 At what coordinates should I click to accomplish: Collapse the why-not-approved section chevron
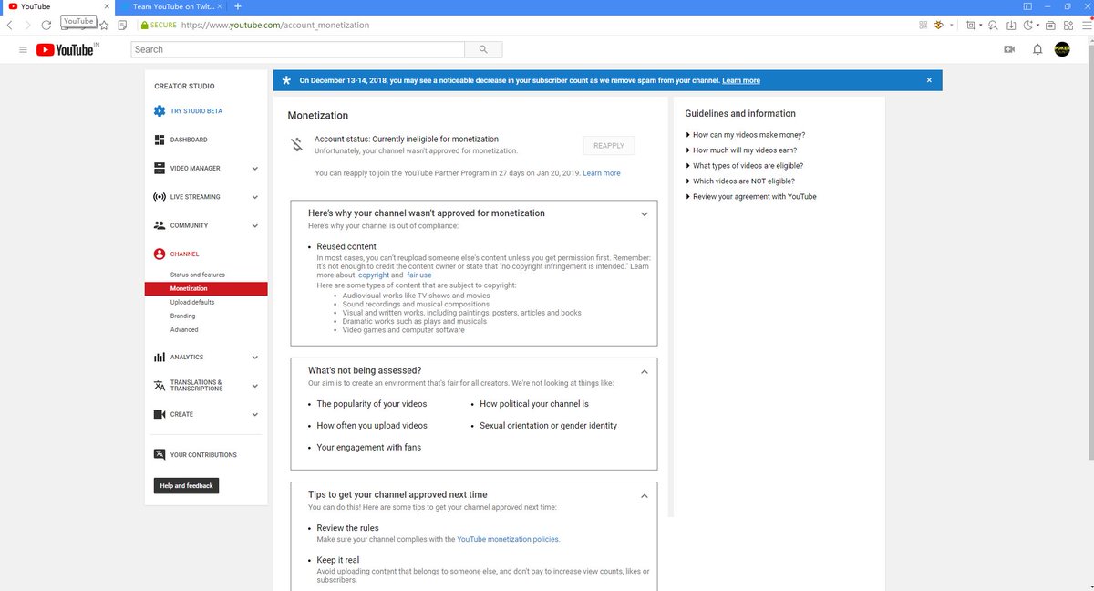coord(645,214)
